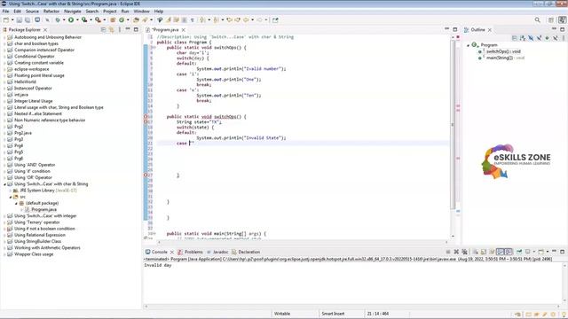Click the editor horizontal scrollbar
This screenshot has height=319, width=568.
(x=303, y=242)
